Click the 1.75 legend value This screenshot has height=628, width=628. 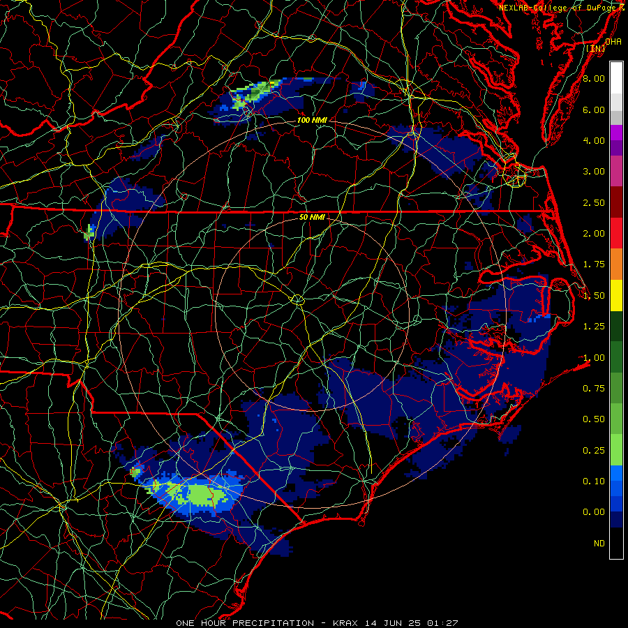click(x=594, y=264)
